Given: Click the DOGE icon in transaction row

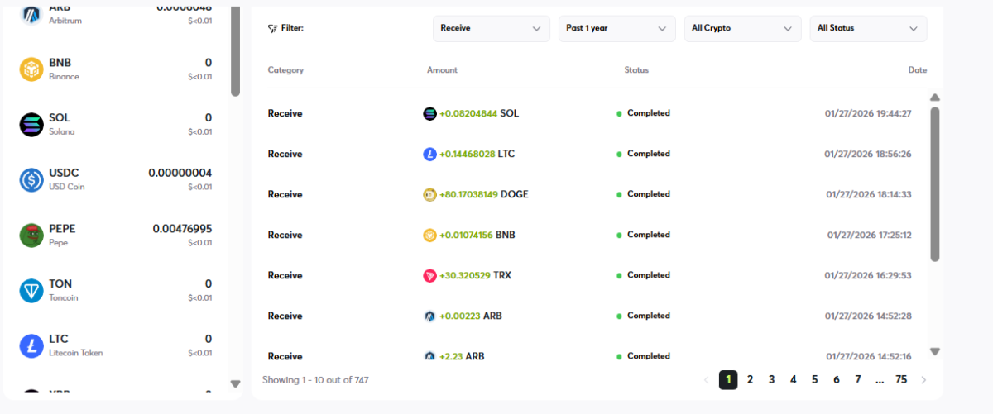Looking at the screenshot, I should click(429, 195).
